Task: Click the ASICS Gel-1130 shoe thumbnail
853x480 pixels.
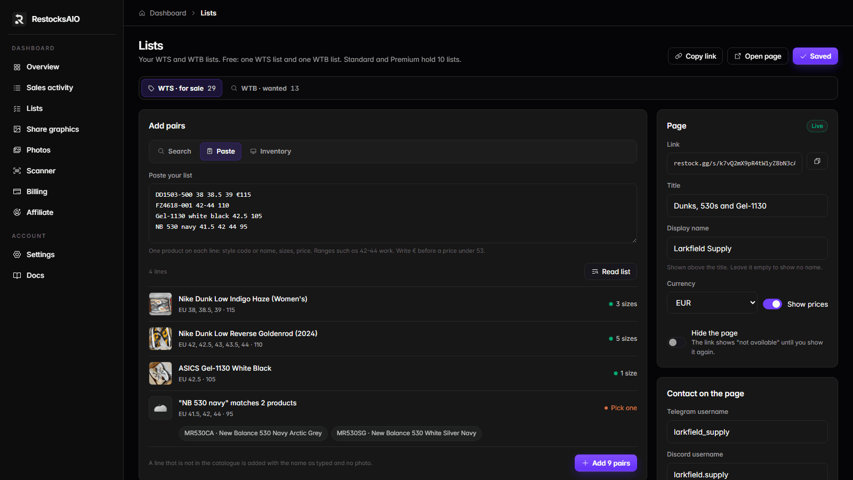Action: coord(160,373)
